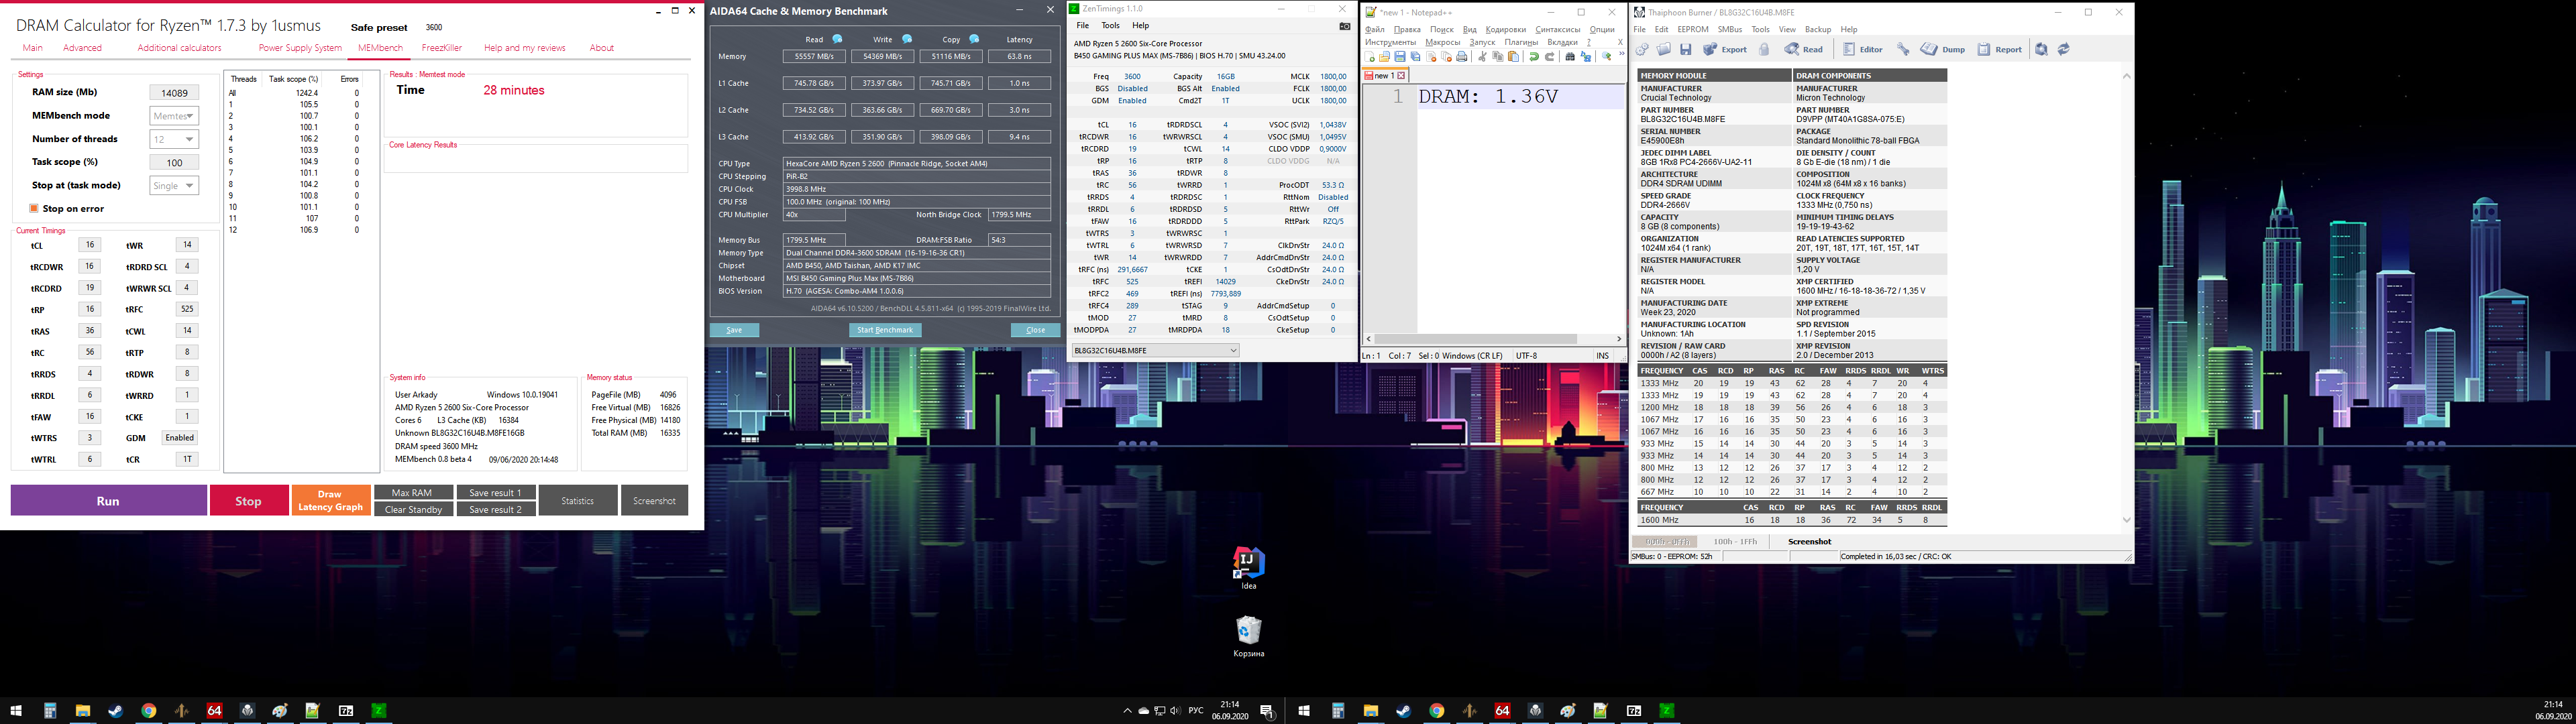Click the ZenTimings camera screenshot icon
The image size is (2576, 724).
pos(1344,26)
